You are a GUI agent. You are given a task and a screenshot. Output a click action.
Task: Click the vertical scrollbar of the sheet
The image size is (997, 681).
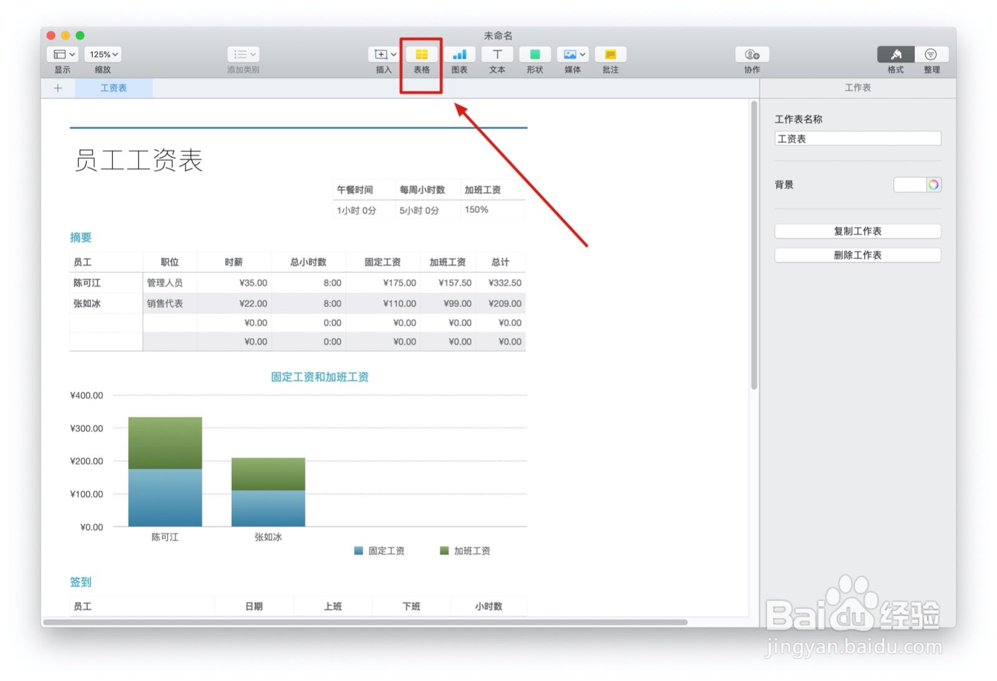click(x=754, y=245)
